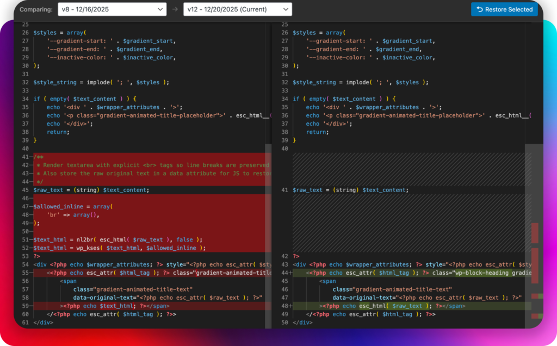Click the right arrow icon between version dropdowns
Viewport: 557px width, 346px height.
175,9
